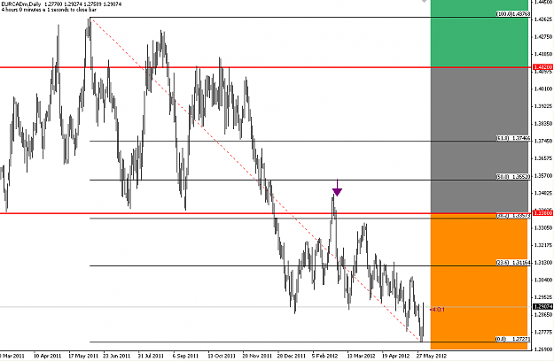Screen dimensions: 554x361
Task: Click the 6 Sep 2011 date label
Action: point(185,356)
